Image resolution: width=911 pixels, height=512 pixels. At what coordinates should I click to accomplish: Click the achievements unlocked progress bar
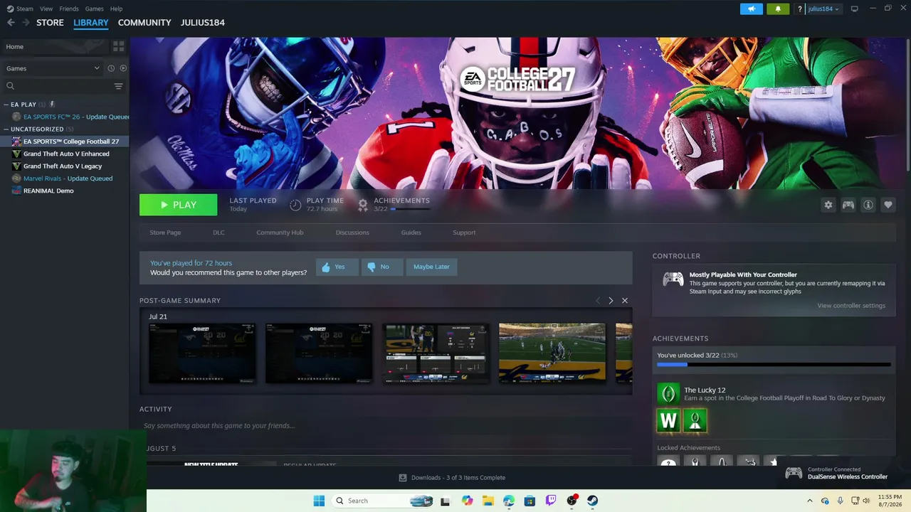coord(774,365)
